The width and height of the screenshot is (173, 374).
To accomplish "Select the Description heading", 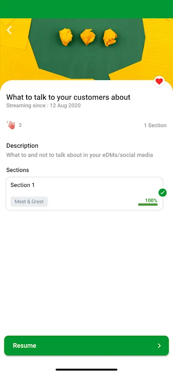I will pos(22,146).
